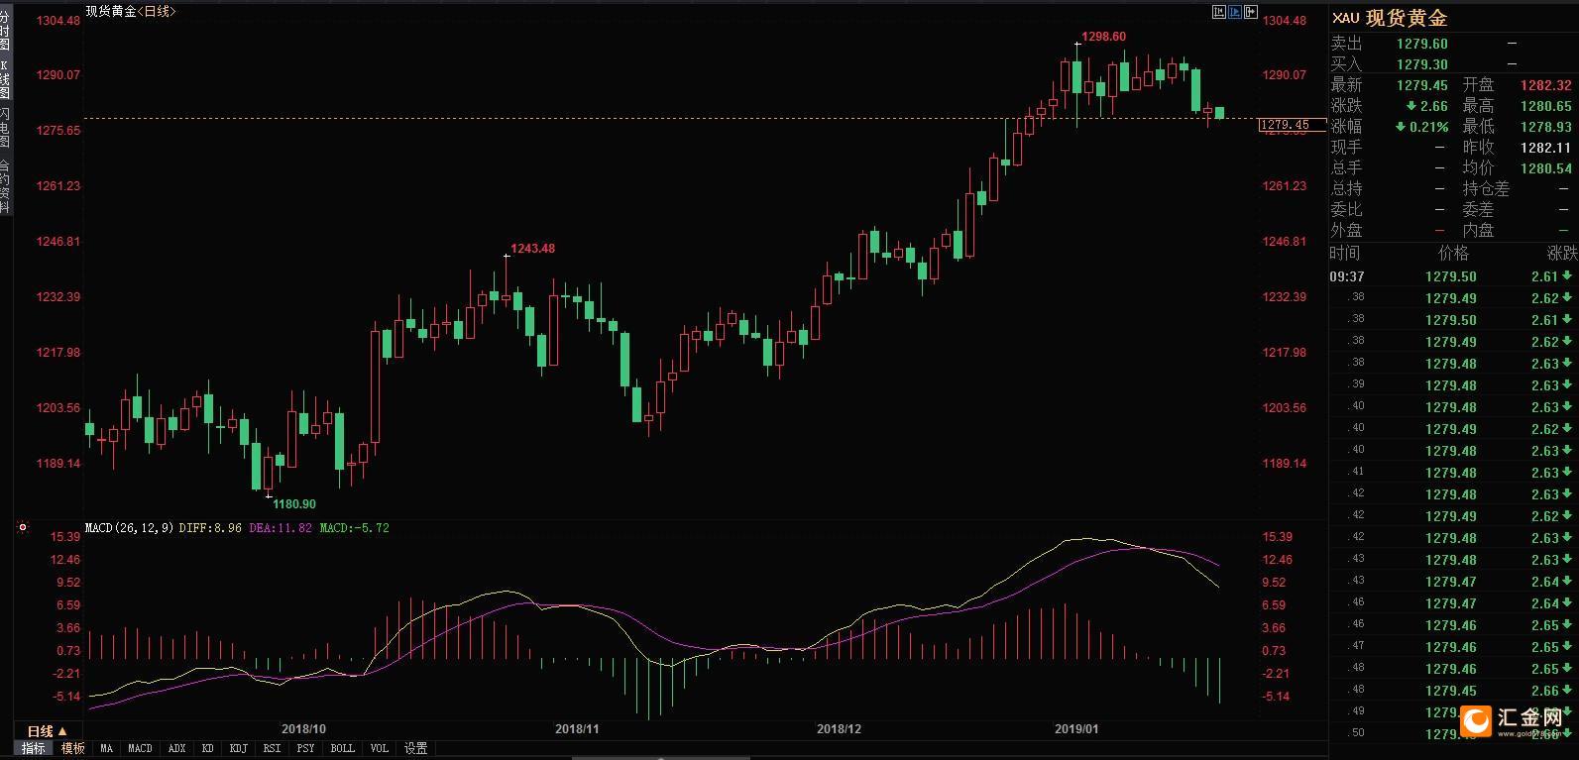Open the 闪电图 tick chart tab

click(5, 127)
